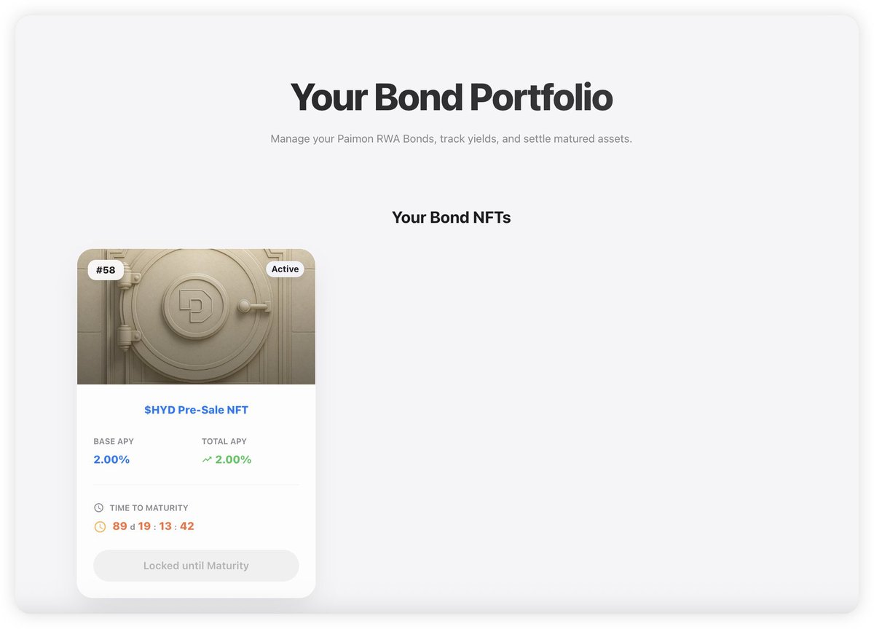Image resolution: width=874 pixels, height=629 pixels.
Task: Select the BASE APY label
Action: [x=114, y=441]
